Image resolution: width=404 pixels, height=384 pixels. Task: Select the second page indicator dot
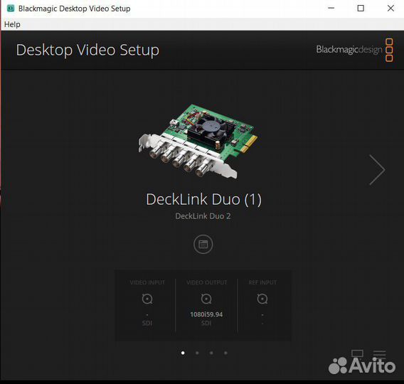click(197, 353)
